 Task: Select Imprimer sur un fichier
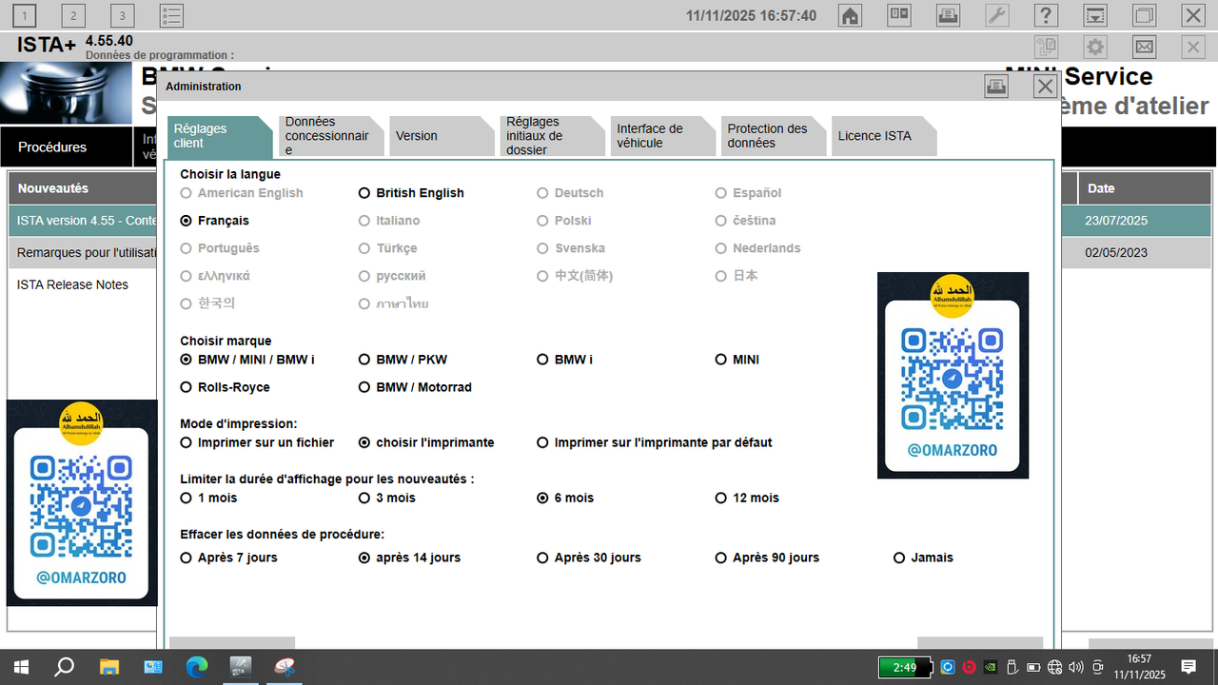[257, 442]
